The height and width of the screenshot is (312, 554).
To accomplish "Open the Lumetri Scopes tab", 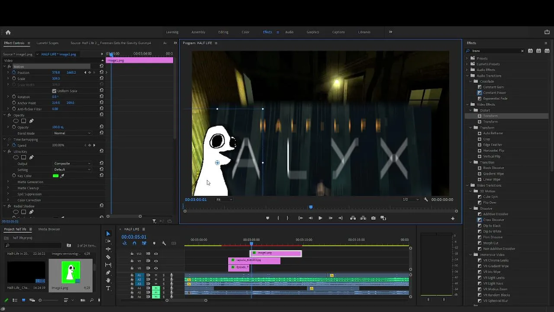I will pyautogui.click(x=48, y=43).
